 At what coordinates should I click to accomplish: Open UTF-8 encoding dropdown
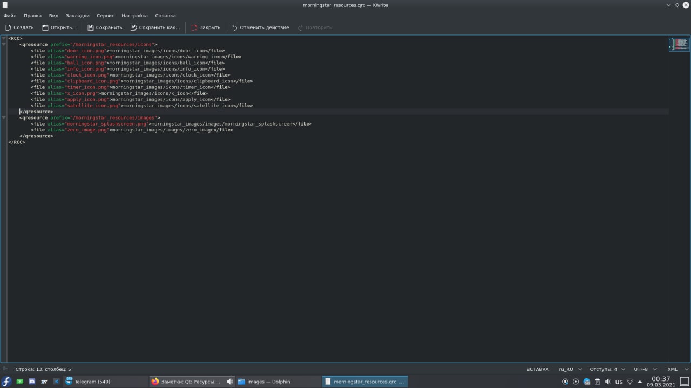tap(645, 369)
